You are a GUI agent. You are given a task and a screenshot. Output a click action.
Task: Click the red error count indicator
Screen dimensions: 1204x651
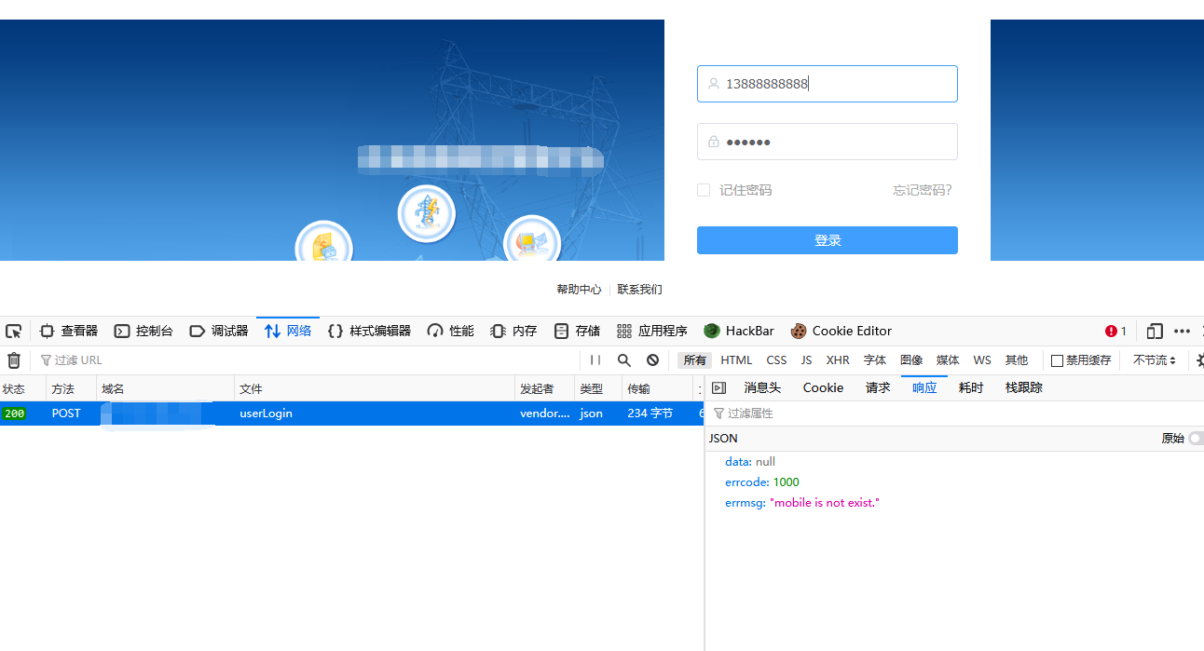(x=1115, y=331)
